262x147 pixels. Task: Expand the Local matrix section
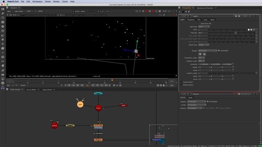coord(181,82)
